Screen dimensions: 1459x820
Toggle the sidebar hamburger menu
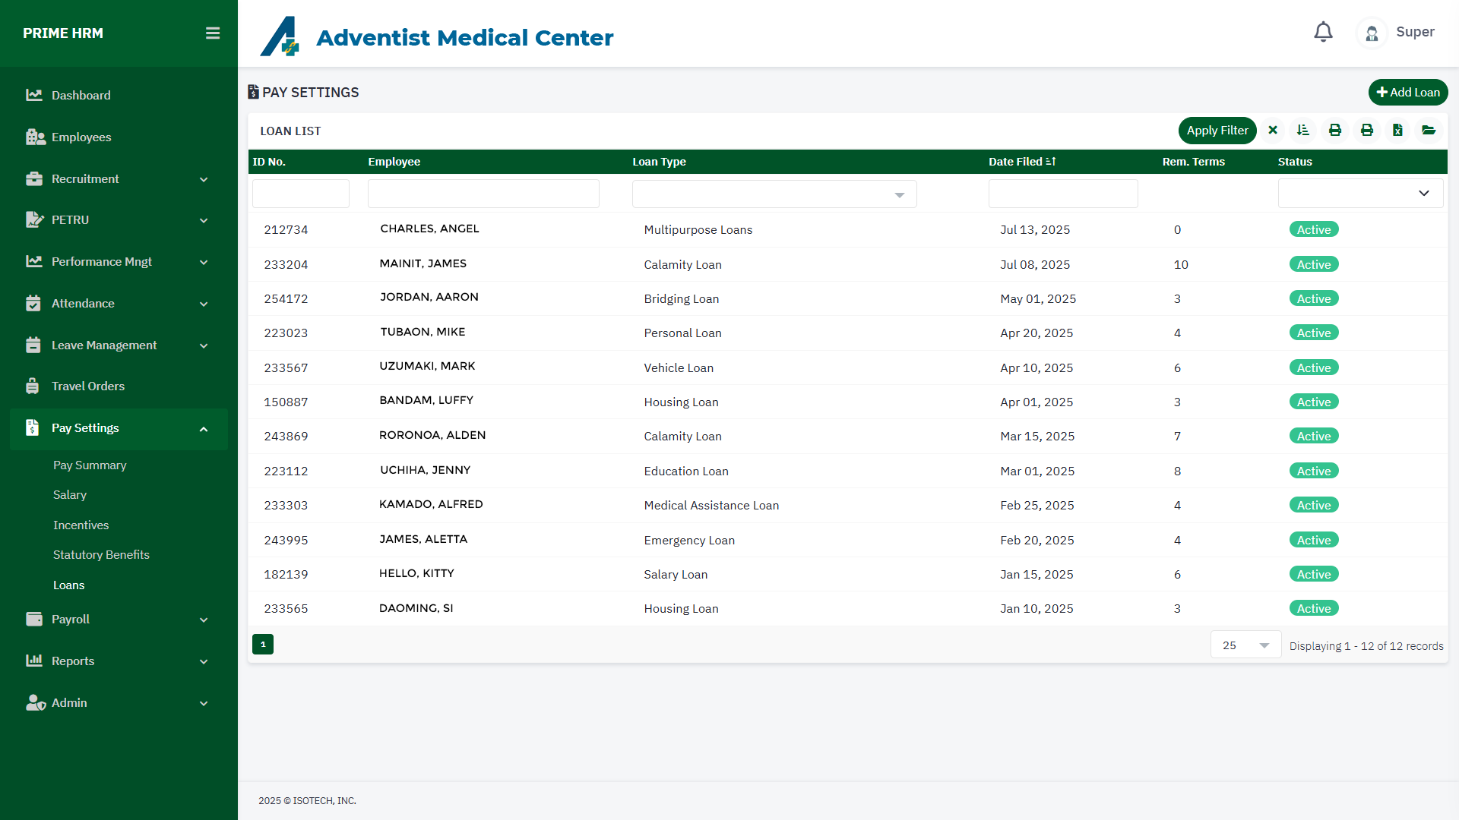[x=213, y=33]
